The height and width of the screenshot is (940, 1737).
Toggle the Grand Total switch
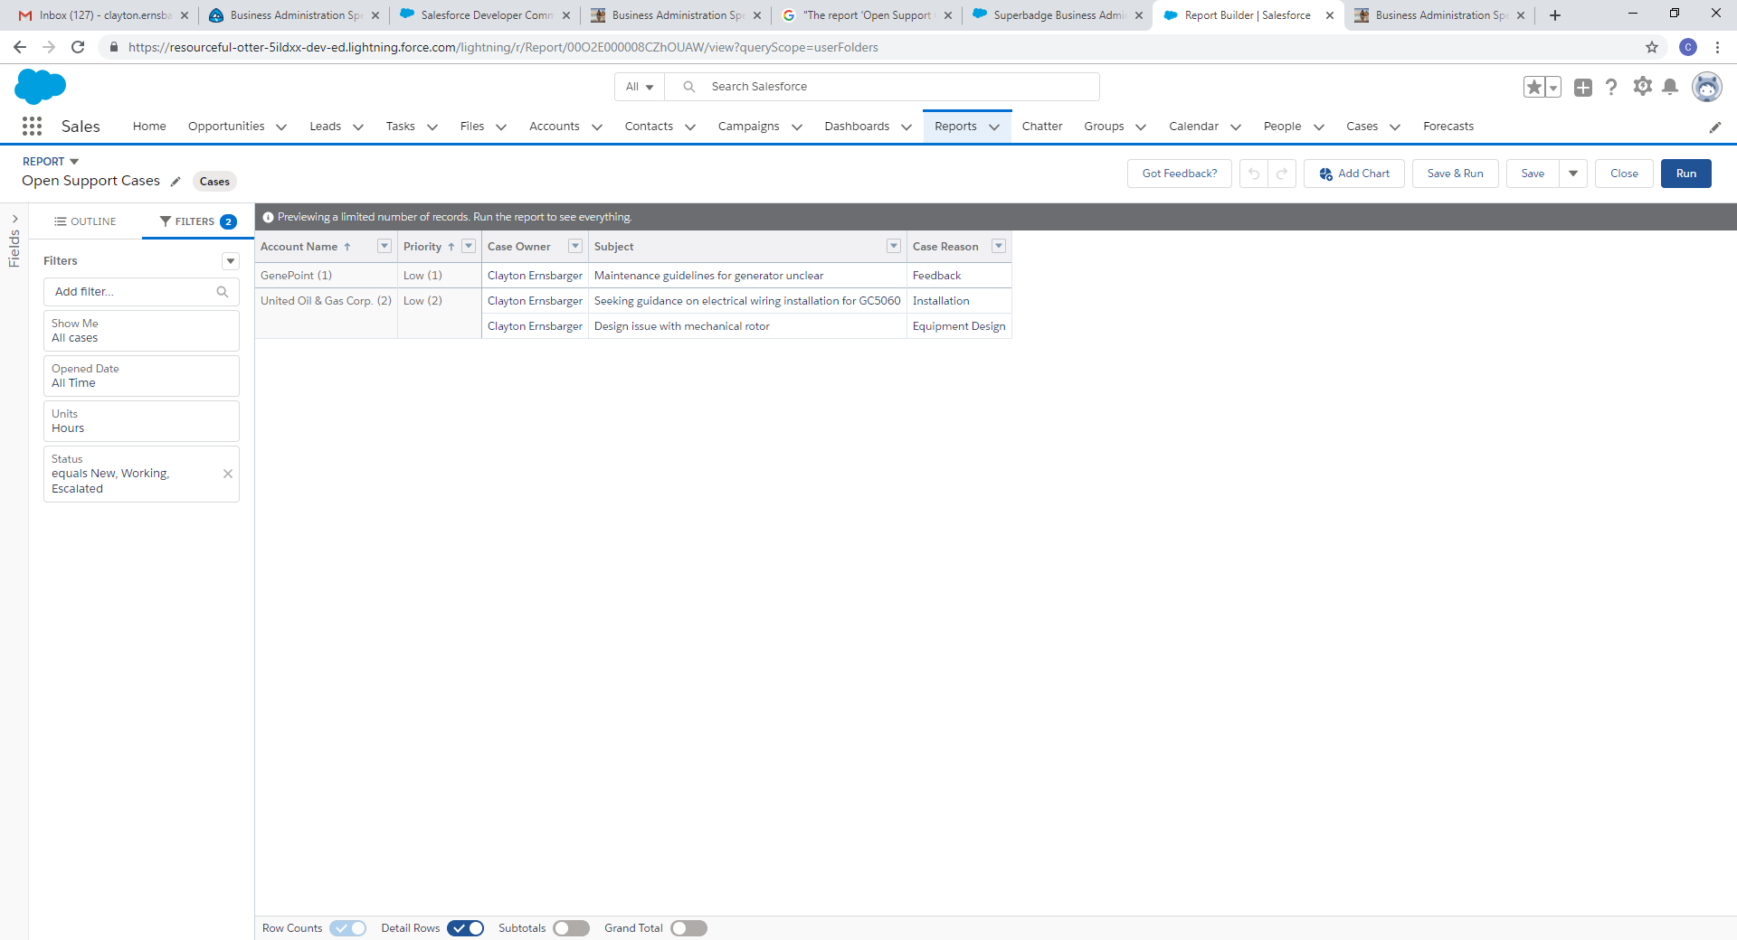click(x=689, y=928)
